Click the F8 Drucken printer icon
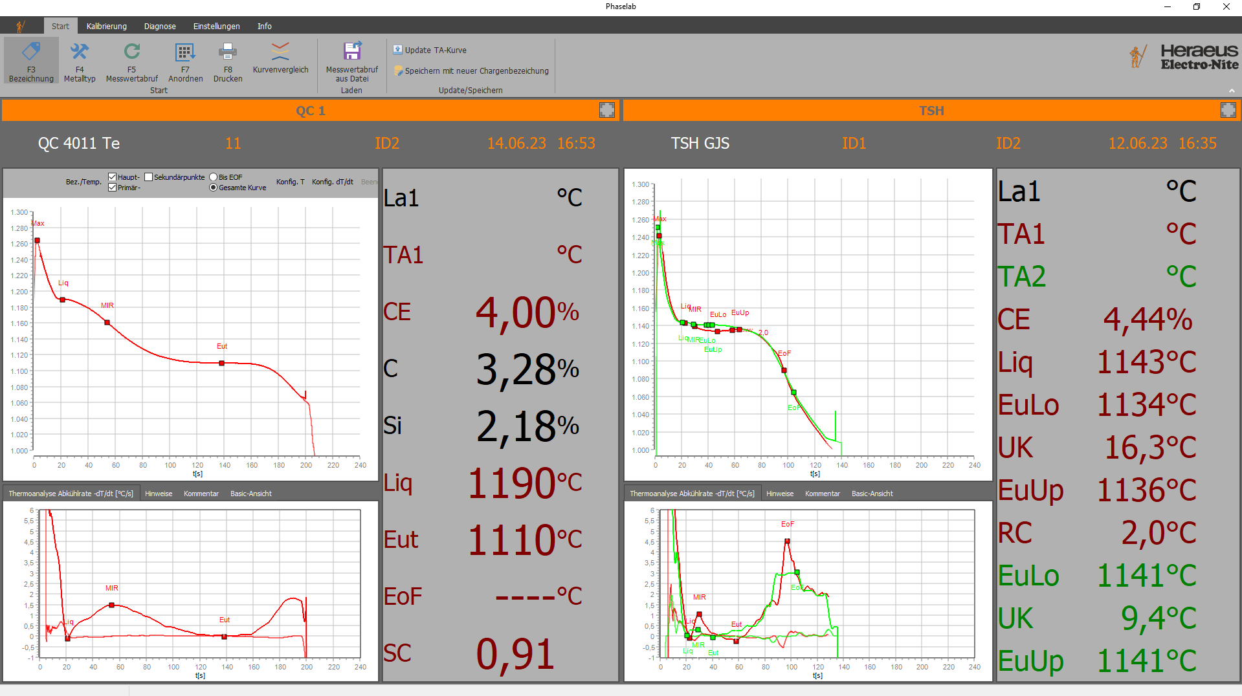The height and width of the screenshot is (696, 1242). (228, 52)
